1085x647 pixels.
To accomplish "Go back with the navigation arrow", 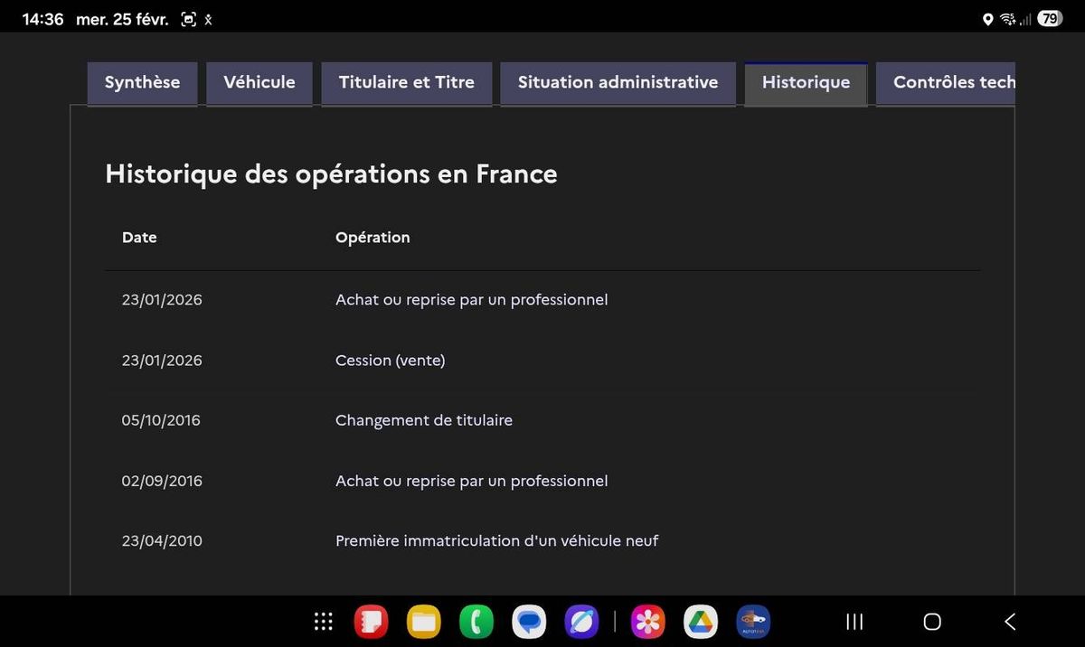I will pos(1010,622).
